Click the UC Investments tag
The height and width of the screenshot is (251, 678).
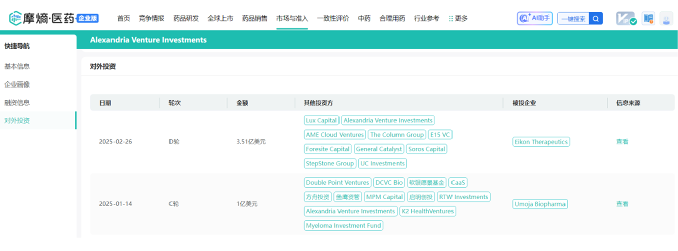(382, 163)
